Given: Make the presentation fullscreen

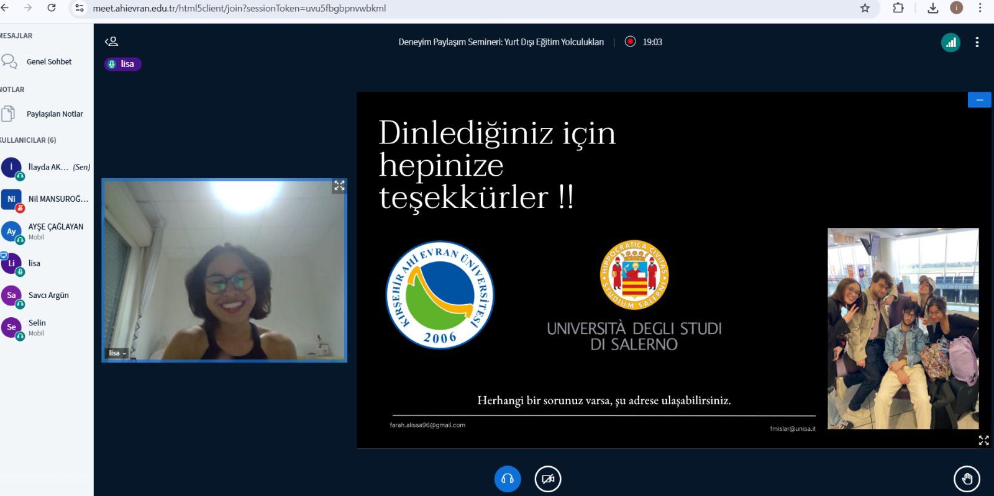Looking at the screenshot, I should [983, 440].
